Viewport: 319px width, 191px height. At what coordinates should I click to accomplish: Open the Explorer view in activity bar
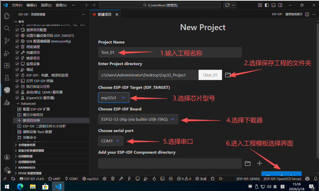pos(7,16)
